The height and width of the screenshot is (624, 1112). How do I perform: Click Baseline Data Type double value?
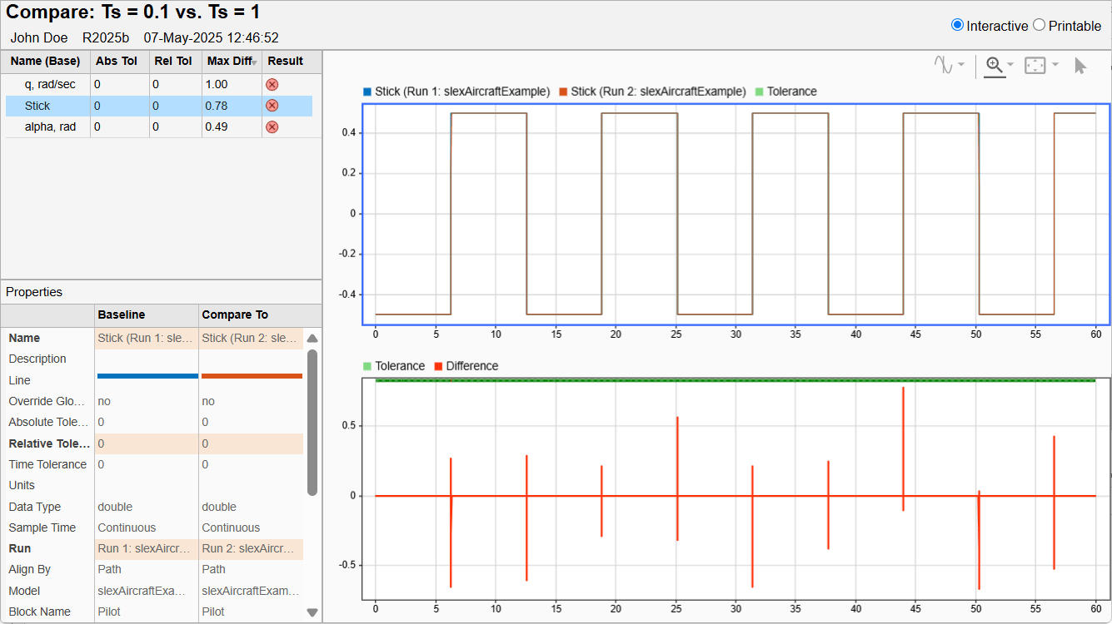pyautogui.click(x=115, y=507)
